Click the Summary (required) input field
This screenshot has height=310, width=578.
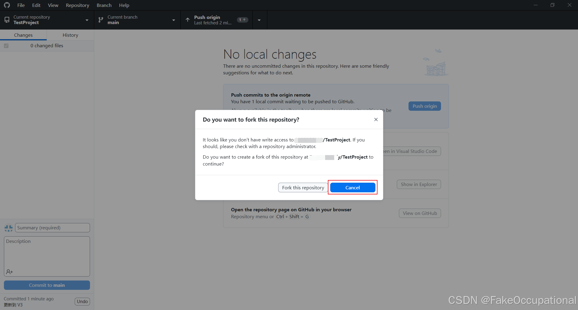pos(52,228)
